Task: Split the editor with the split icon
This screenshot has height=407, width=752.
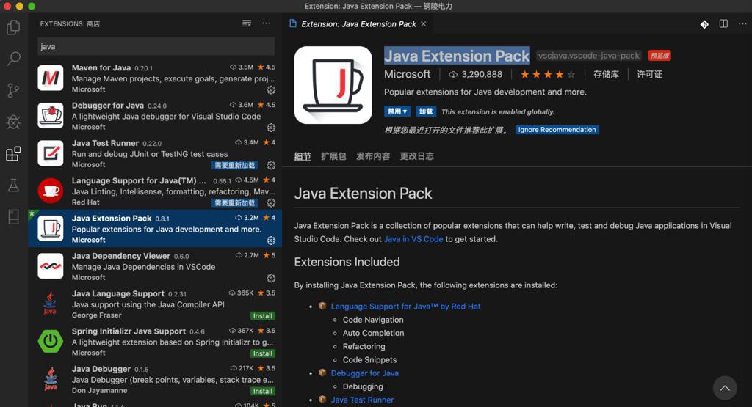Action: [x=723, y=24]
